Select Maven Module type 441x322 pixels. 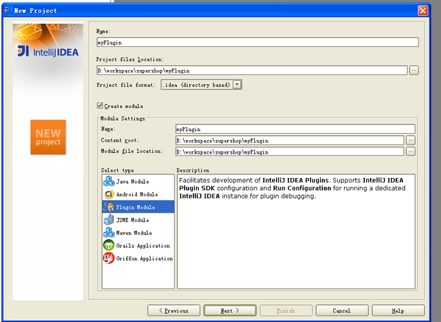coord(138,233)
